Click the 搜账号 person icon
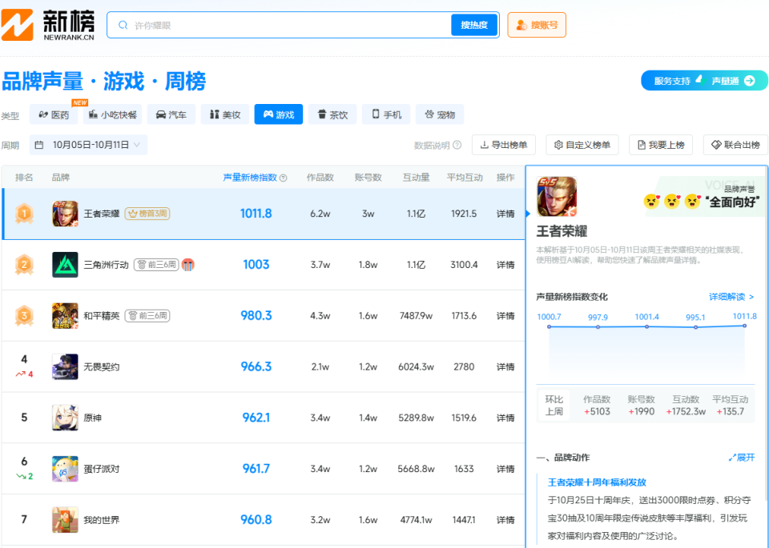This screenshot has width=769, height=548. tap(521, 25)
